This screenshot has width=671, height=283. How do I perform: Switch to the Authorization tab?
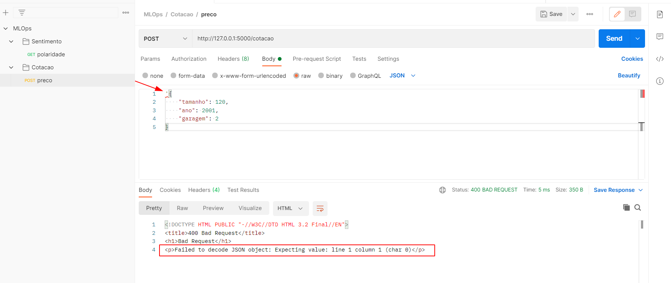pyautogui.click(x=189, y=59)
